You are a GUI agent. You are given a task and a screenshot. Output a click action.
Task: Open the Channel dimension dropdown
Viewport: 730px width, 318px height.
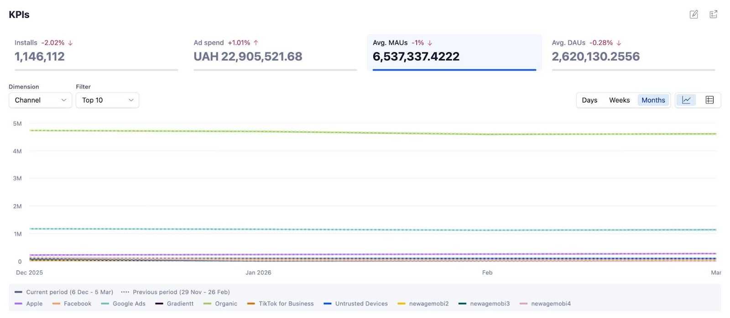click(40, 100)
